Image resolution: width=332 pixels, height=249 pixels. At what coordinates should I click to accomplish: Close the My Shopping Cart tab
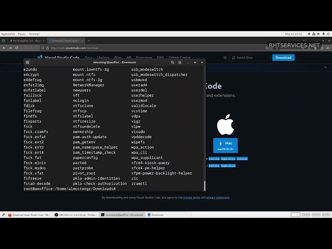44,40
